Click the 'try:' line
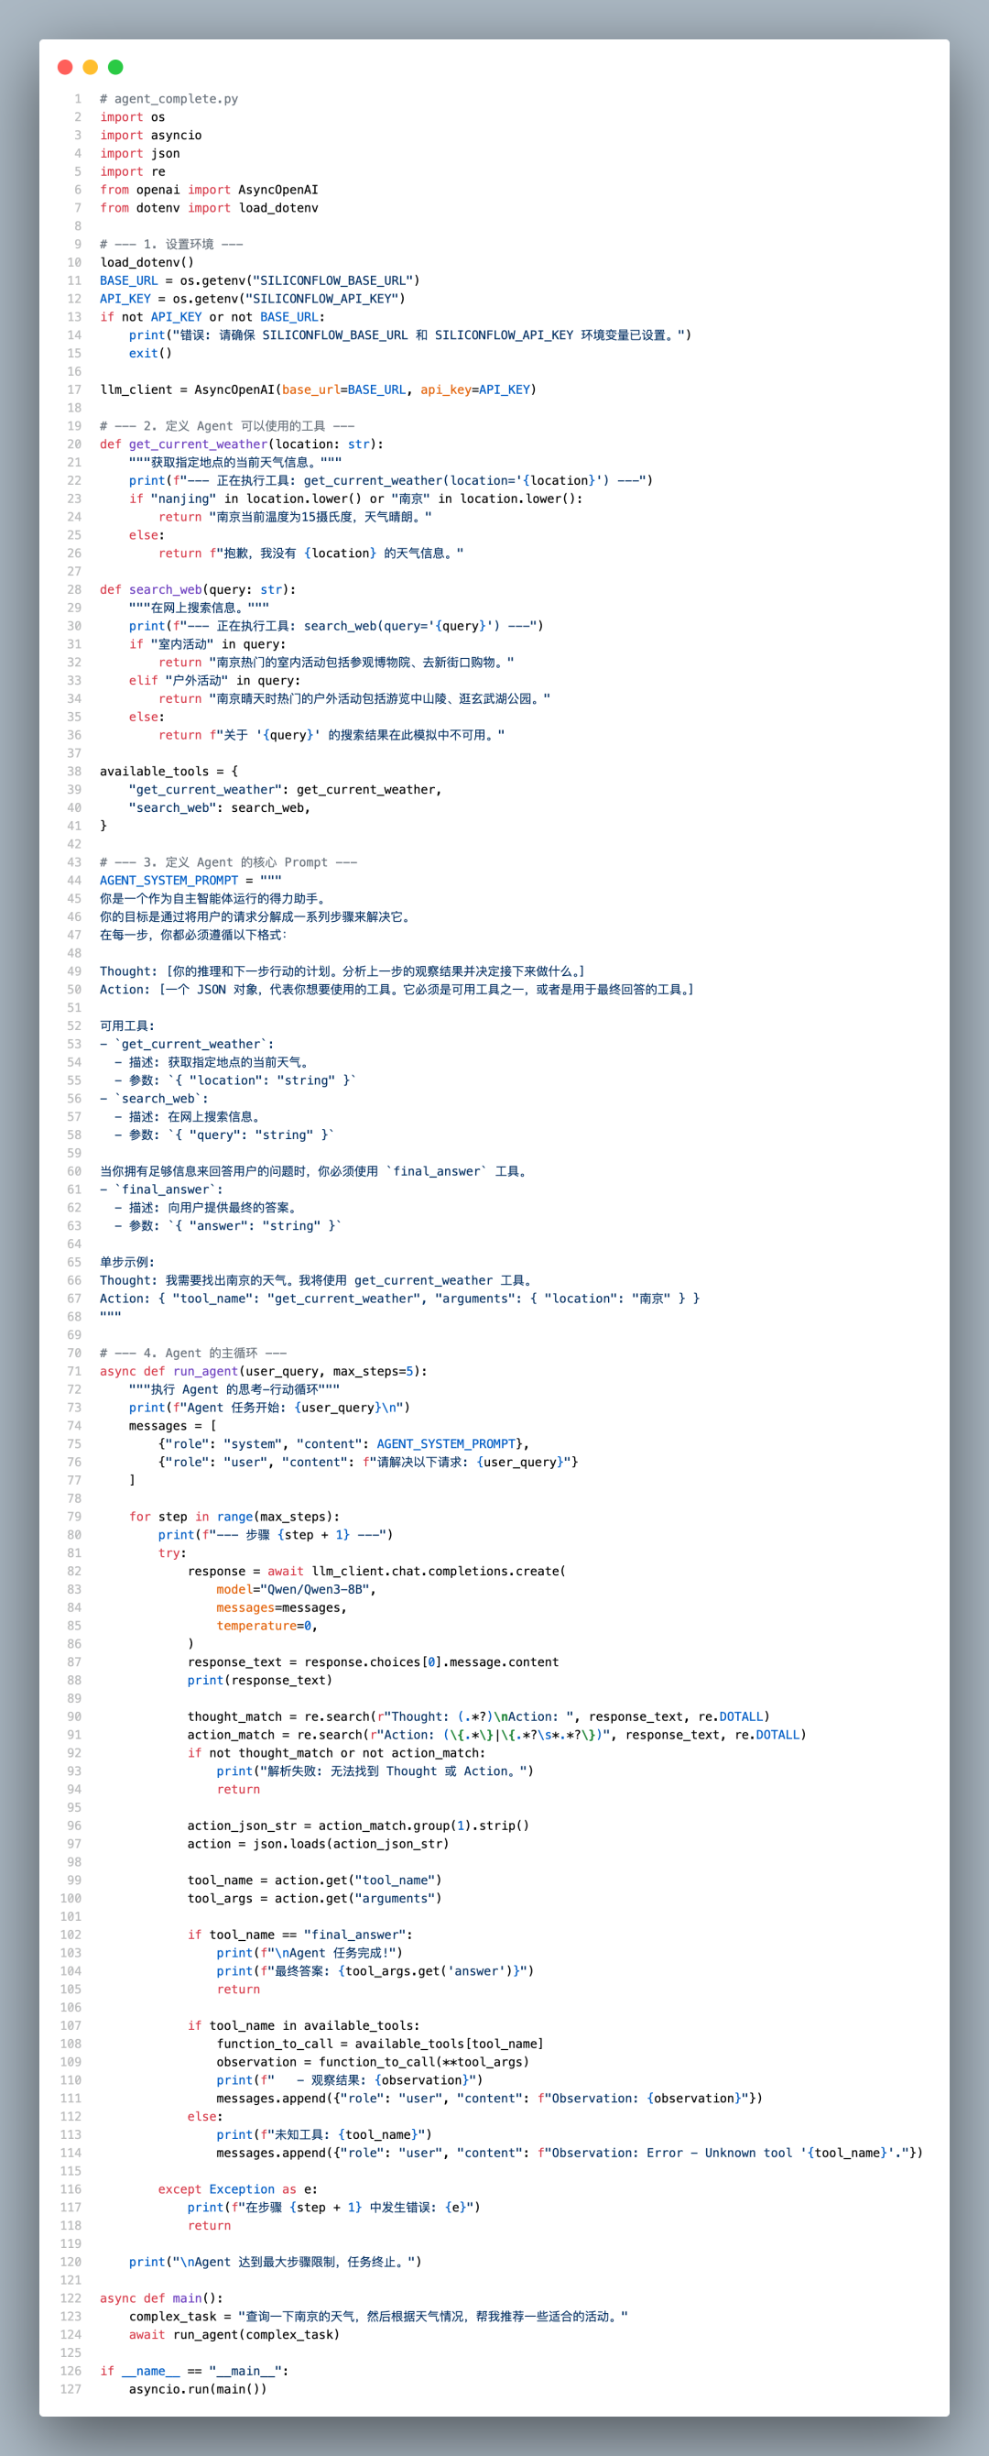The width and height of the screenshot is (989, 2456). coord(172,1553)
